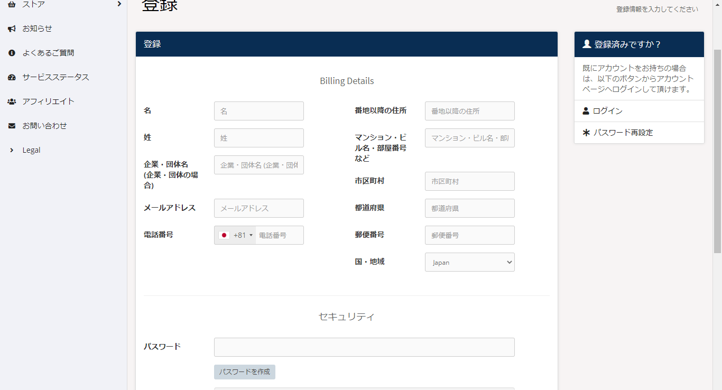Open the +81 country code dropdown
Screen dimensions: 722x390
[x=235, y=235]
